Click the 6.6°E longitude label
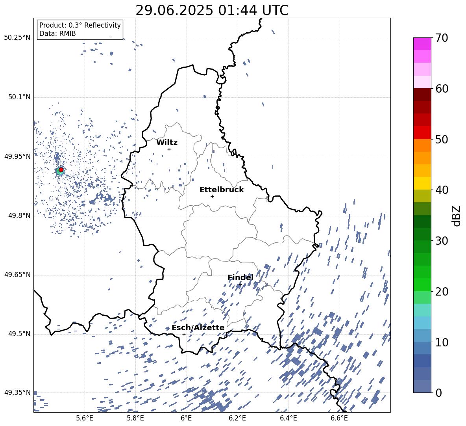This screenshot has width=466, height=426. coord(339,418)
